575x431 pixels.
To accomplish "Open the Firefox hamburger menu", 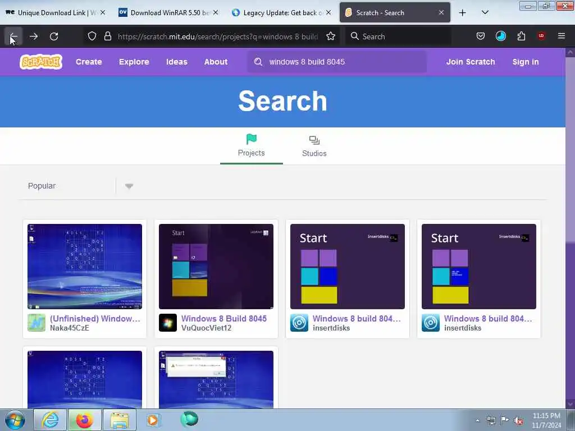I will (x=562, y=36).
